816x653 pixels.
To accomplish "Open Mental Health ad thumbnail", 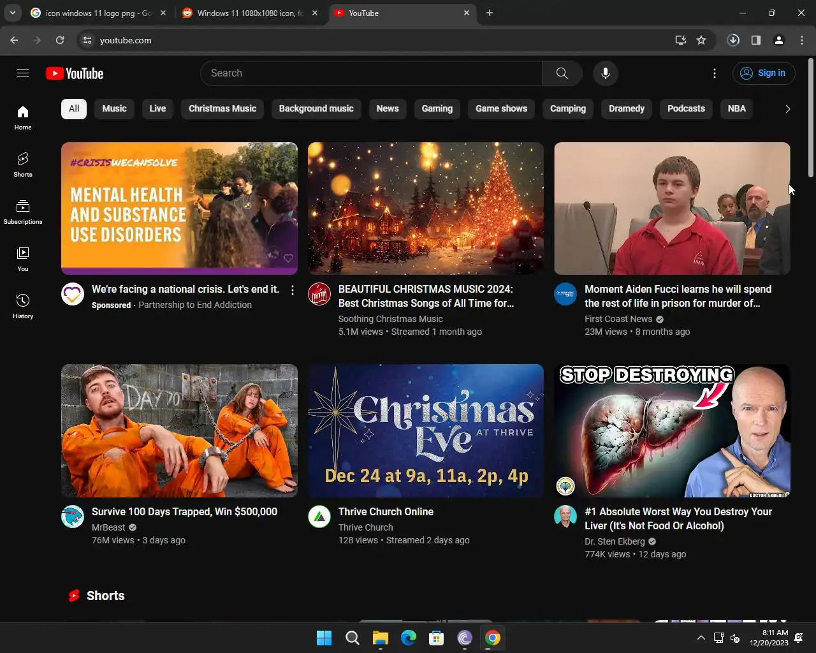I will [179, 209].
